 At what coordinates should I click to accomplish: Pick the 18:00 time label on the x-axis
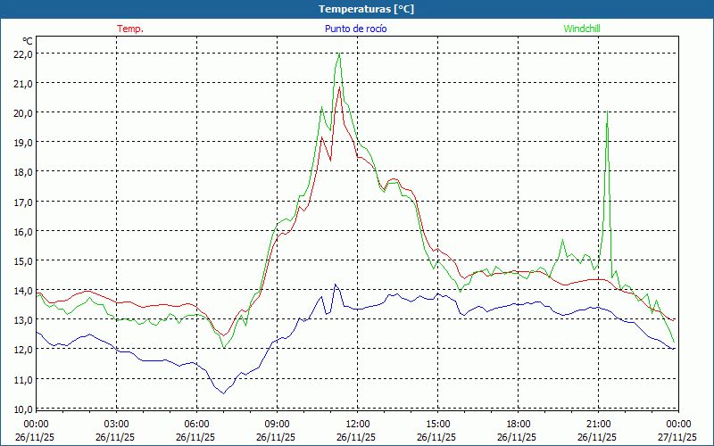518,424
